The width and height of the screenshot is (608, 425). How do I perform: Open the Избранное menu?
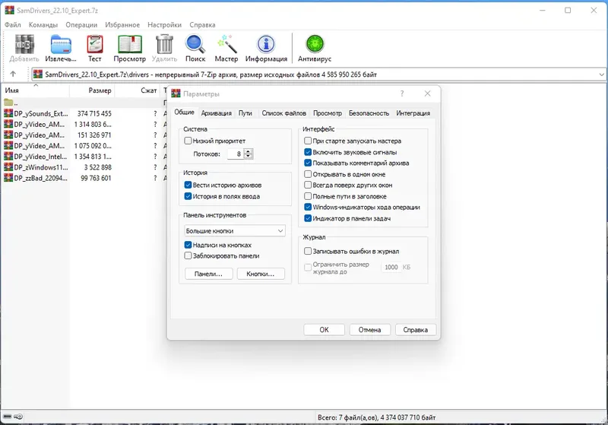pyautogui.click(x=122, y=25)
